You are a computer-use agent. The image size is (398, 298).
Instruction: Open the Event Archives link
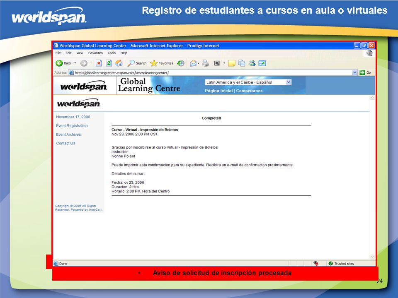point(68,135)
